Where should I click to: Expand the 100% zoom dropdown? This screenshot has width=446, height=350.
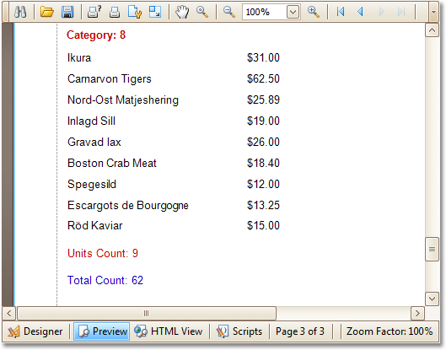293,13
